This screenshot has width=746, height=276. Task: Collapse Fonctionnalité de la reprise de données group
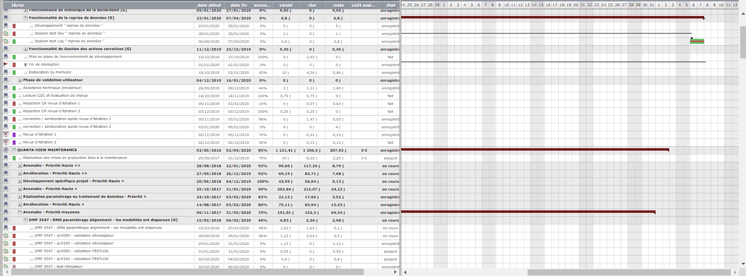pyautogui.click(x=26, y=18)
